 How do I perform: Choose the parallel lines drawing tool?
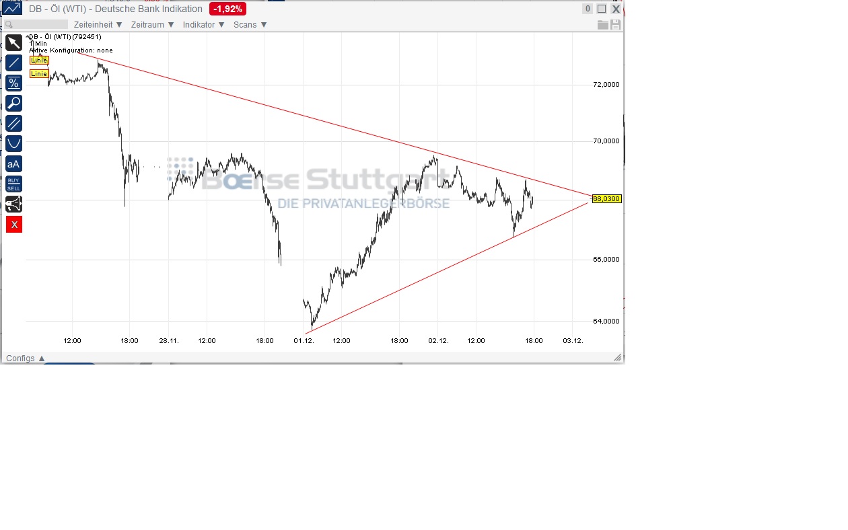point(13,123)
